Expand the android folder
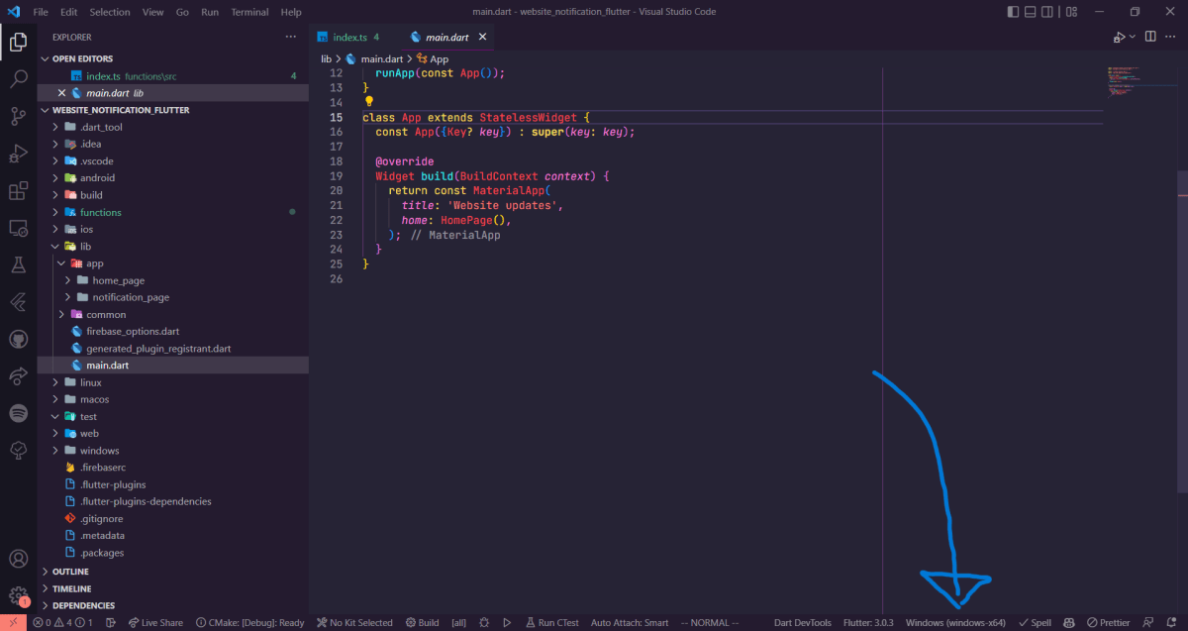This screenshot has height=631, width=1188. (x=99, y=177)
